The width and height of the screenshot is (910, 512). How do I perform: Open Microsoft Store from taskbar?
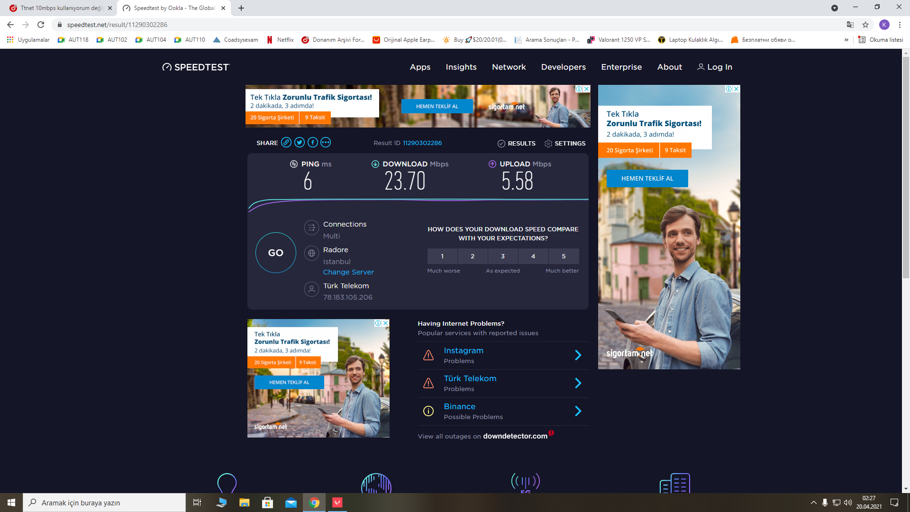[x=267, y=503]
